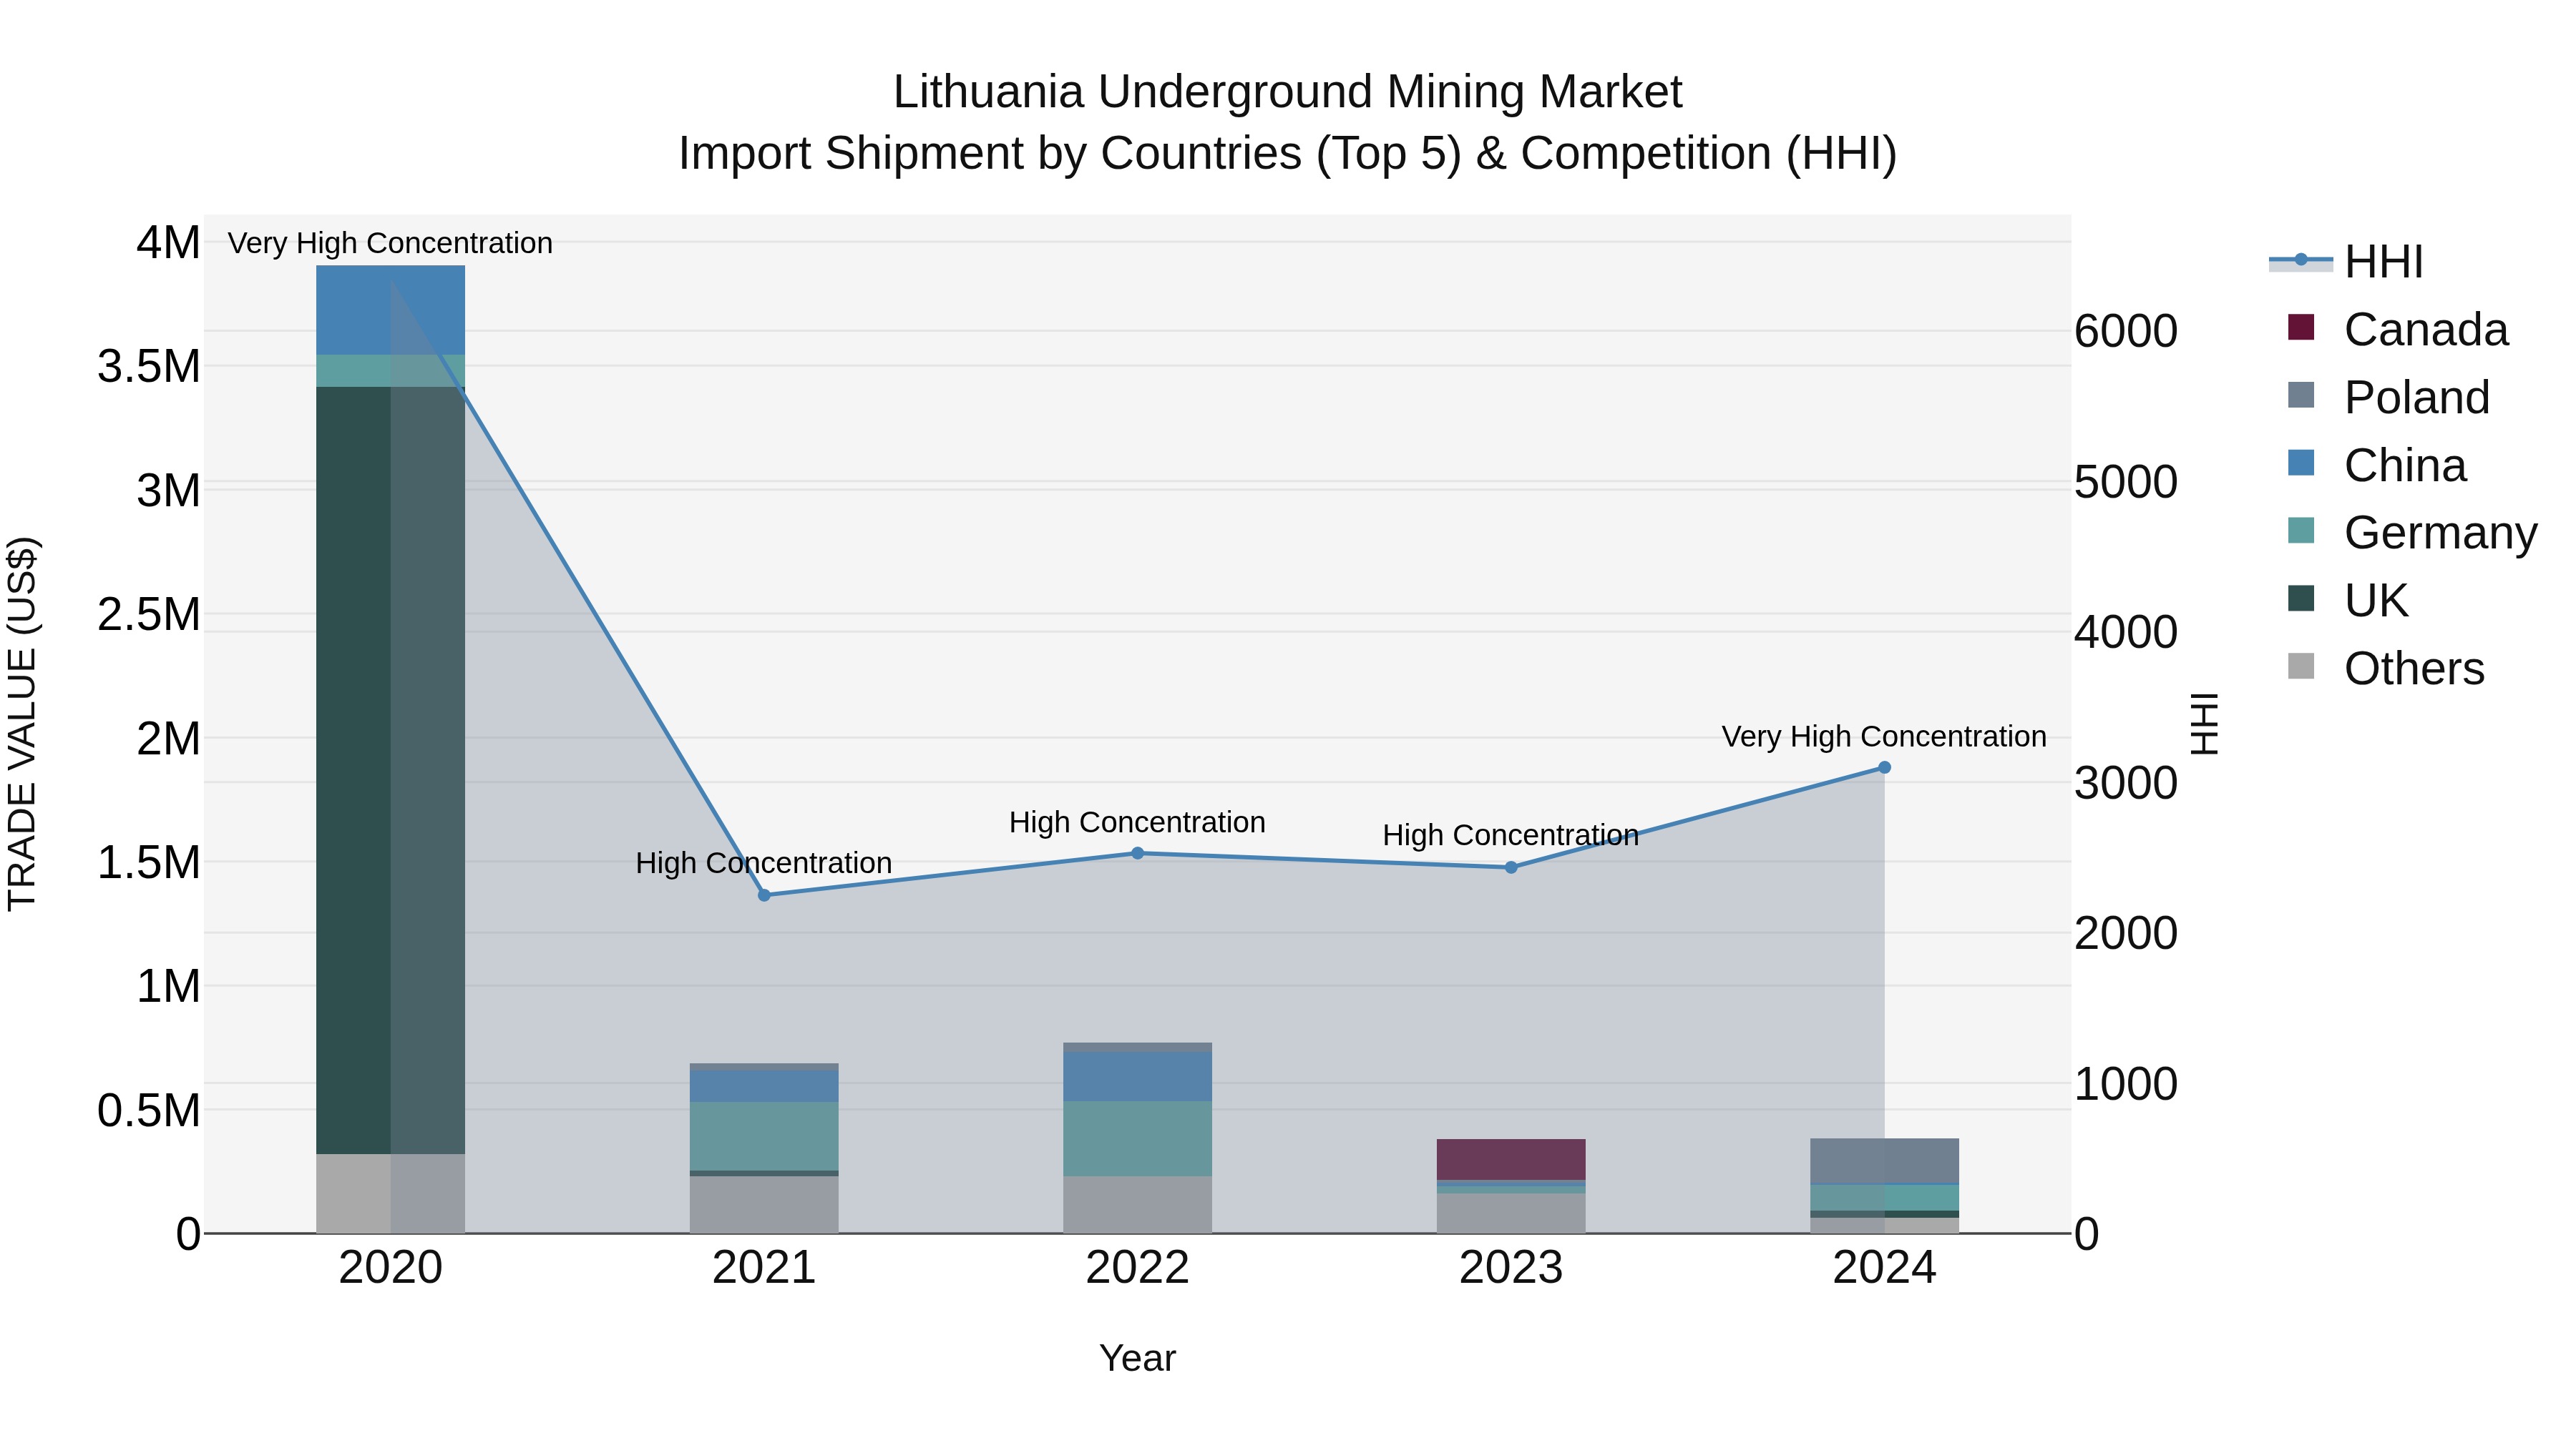Click the Germany legend color swatch
The width and height of the screenshot is (2576, 1448).
pos(2301,530)
